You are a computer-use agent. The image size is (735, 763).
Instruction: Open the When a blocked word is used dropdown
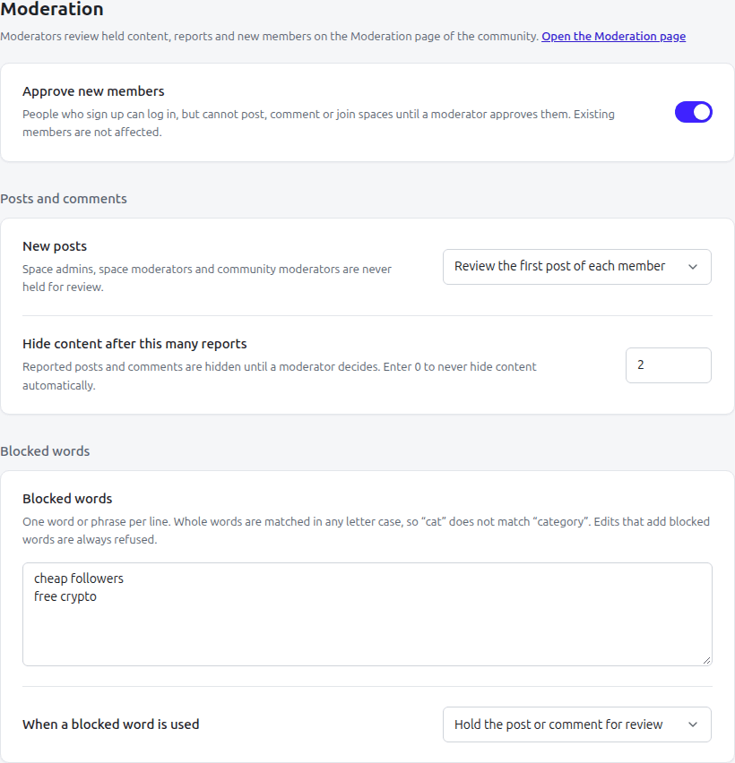coord(576,724)
